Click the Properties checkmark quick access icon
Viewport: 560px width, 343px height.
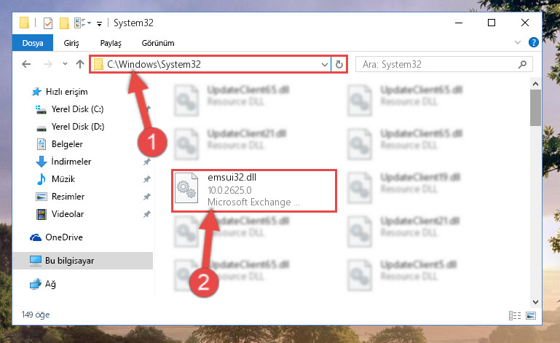point(48,23)
